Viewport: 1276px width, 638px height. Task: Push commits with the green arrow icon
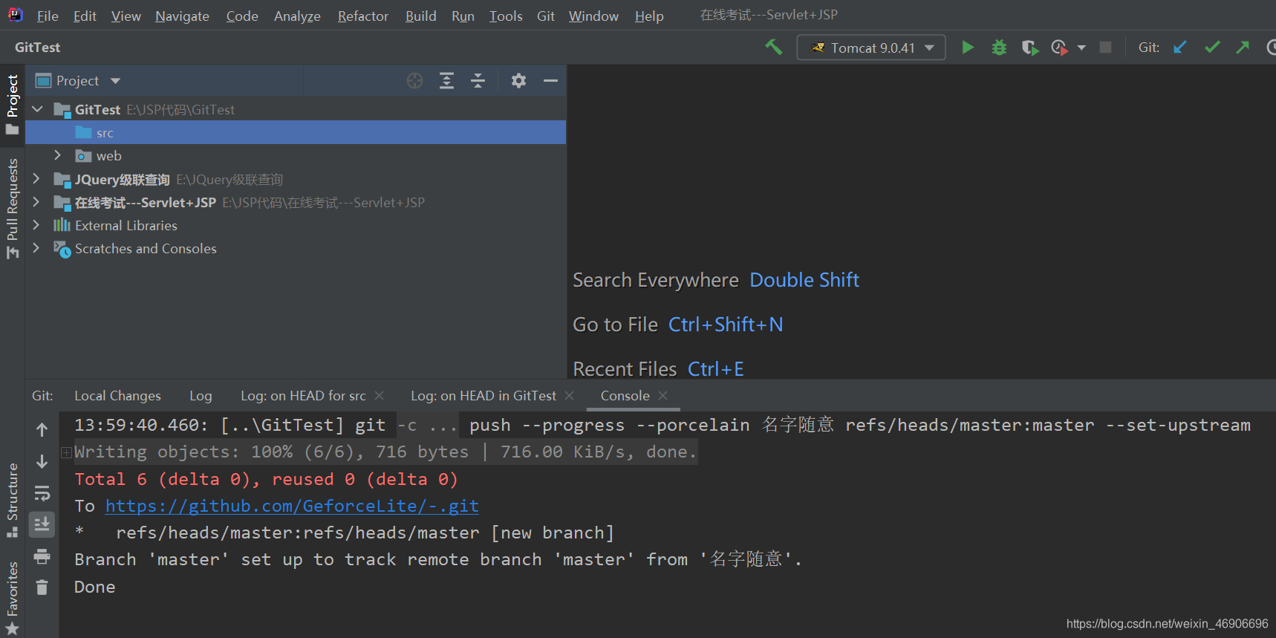click(1243, 48)
